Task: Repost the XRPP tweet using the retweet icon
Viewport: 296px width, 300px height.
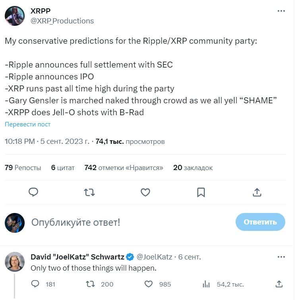Action: click(89, 192)
